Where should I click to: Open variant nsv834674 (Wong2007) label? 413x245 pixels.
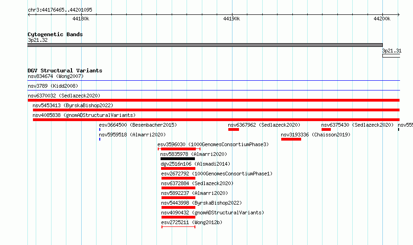(56, 76)
